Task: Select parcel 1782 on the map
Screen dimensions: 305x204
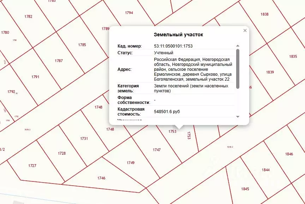Action: tap(28, 17)
